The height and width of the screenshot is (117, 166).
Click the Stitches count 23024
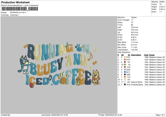tap(162, 2)
